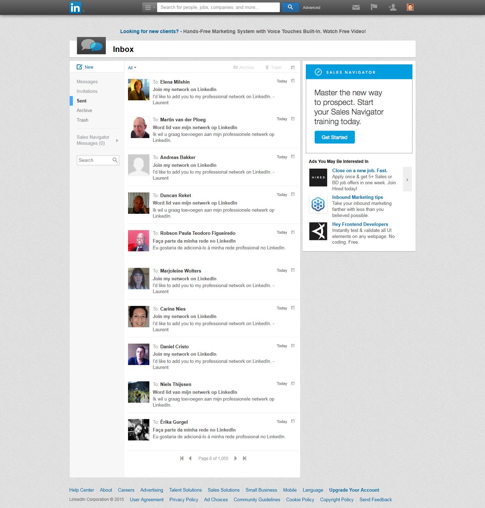485x508 pixels.
Task: Click the Inbox speech bubbles icon
Action: (91, 46)
